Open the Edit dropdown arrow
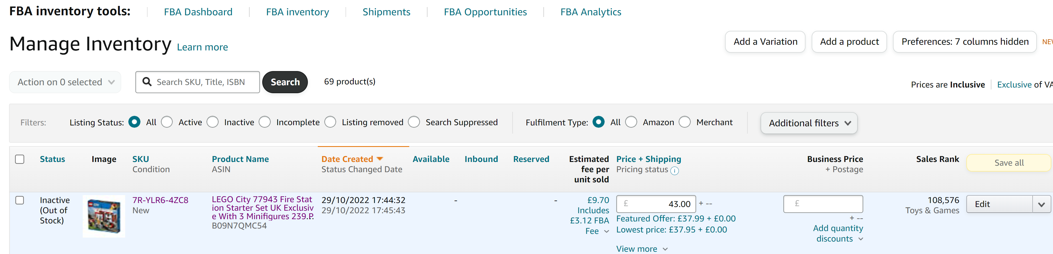 1041,204
